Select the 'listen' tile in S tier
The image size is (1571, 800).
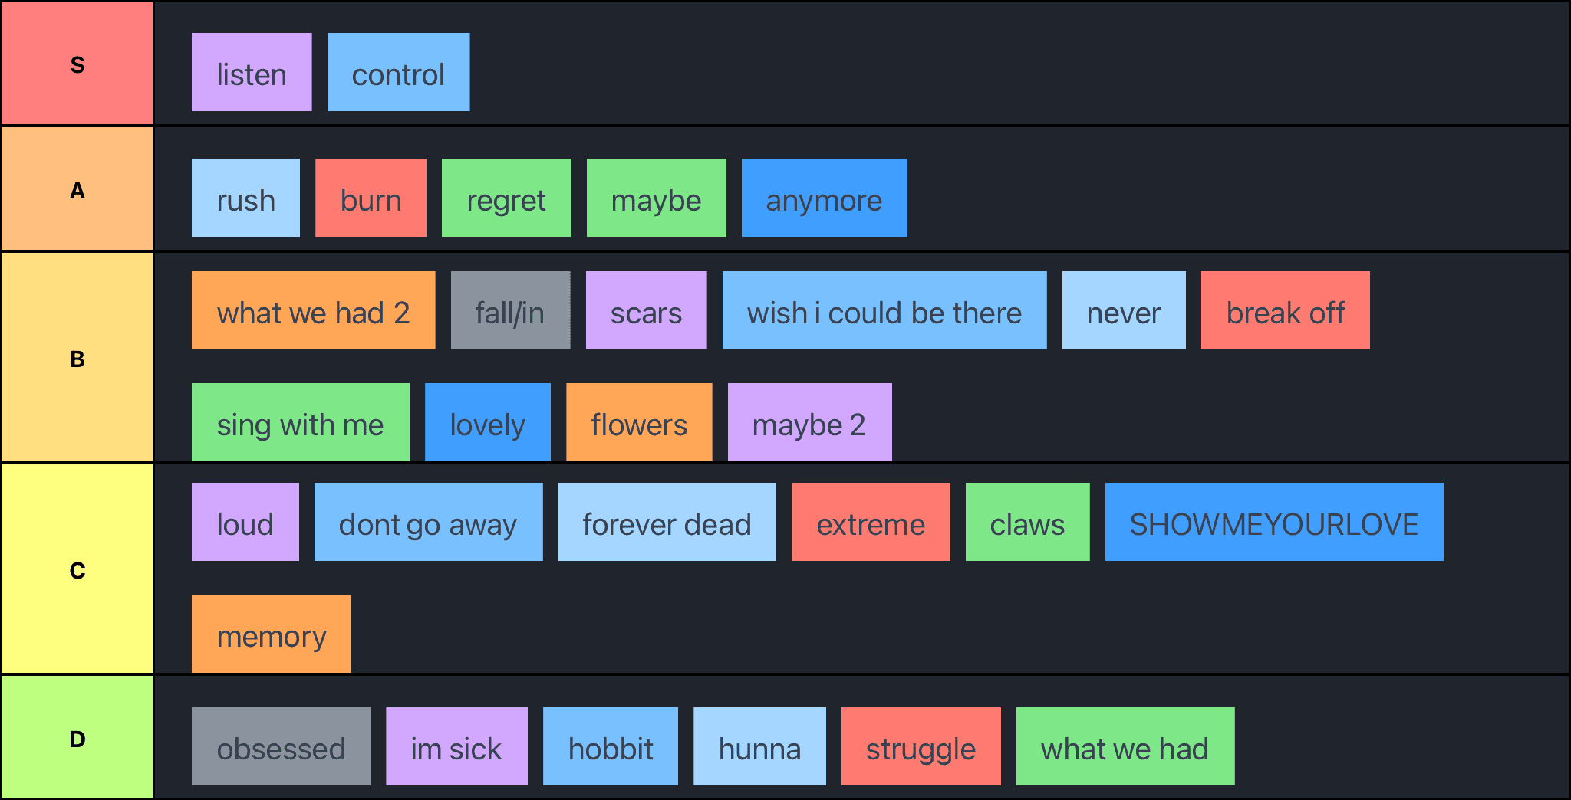tap(252, 73)
